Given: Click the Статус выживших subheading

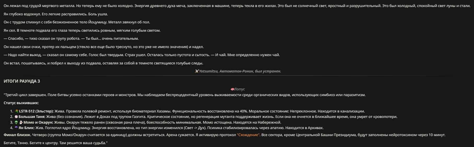Looking at the screenshot, I should pos(21,103).
